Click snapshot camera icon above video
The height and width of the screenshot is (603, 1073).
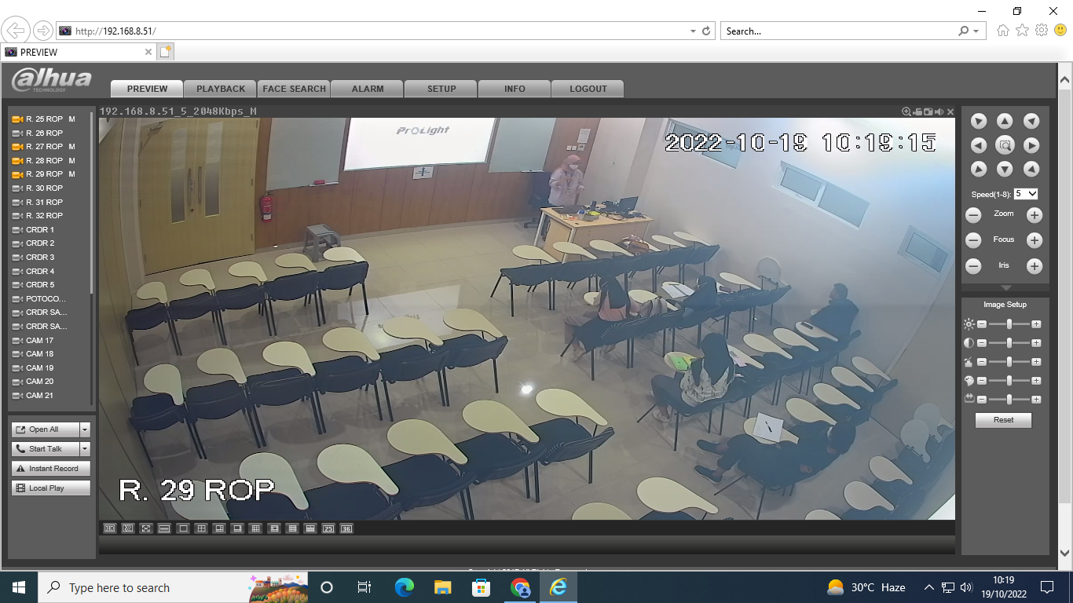(x=928, y=111)
